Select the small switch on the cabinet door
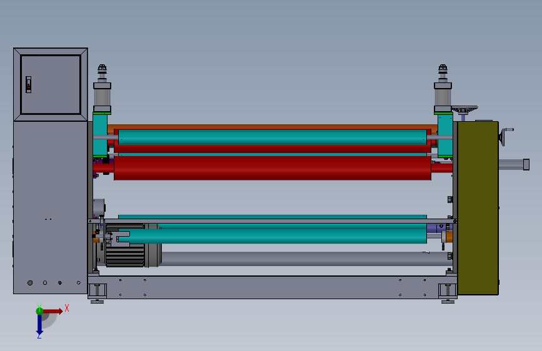Screen dimensions: 542x351 [x=28, y=84]
